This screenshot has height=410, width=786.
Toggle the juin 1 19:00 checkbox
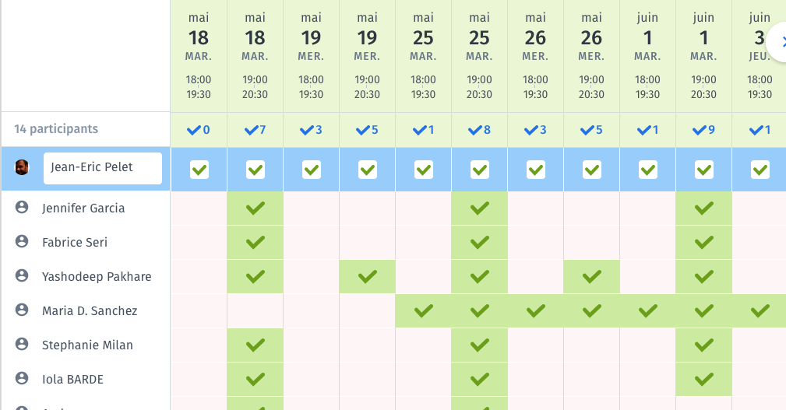704,170
